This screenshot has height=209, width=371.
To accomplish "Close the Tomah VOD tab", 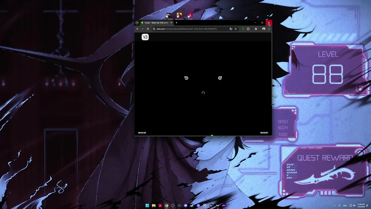I will coord(171,23).
